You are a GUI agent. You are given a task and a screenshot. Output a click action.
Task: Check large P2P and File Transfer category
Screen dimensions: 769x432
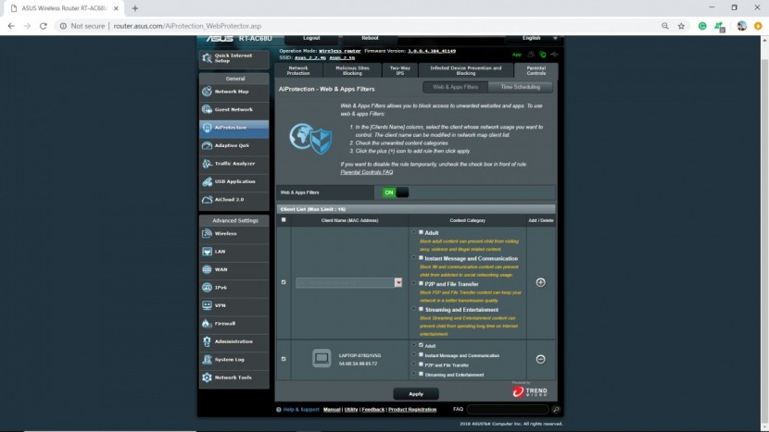[421, 283]
